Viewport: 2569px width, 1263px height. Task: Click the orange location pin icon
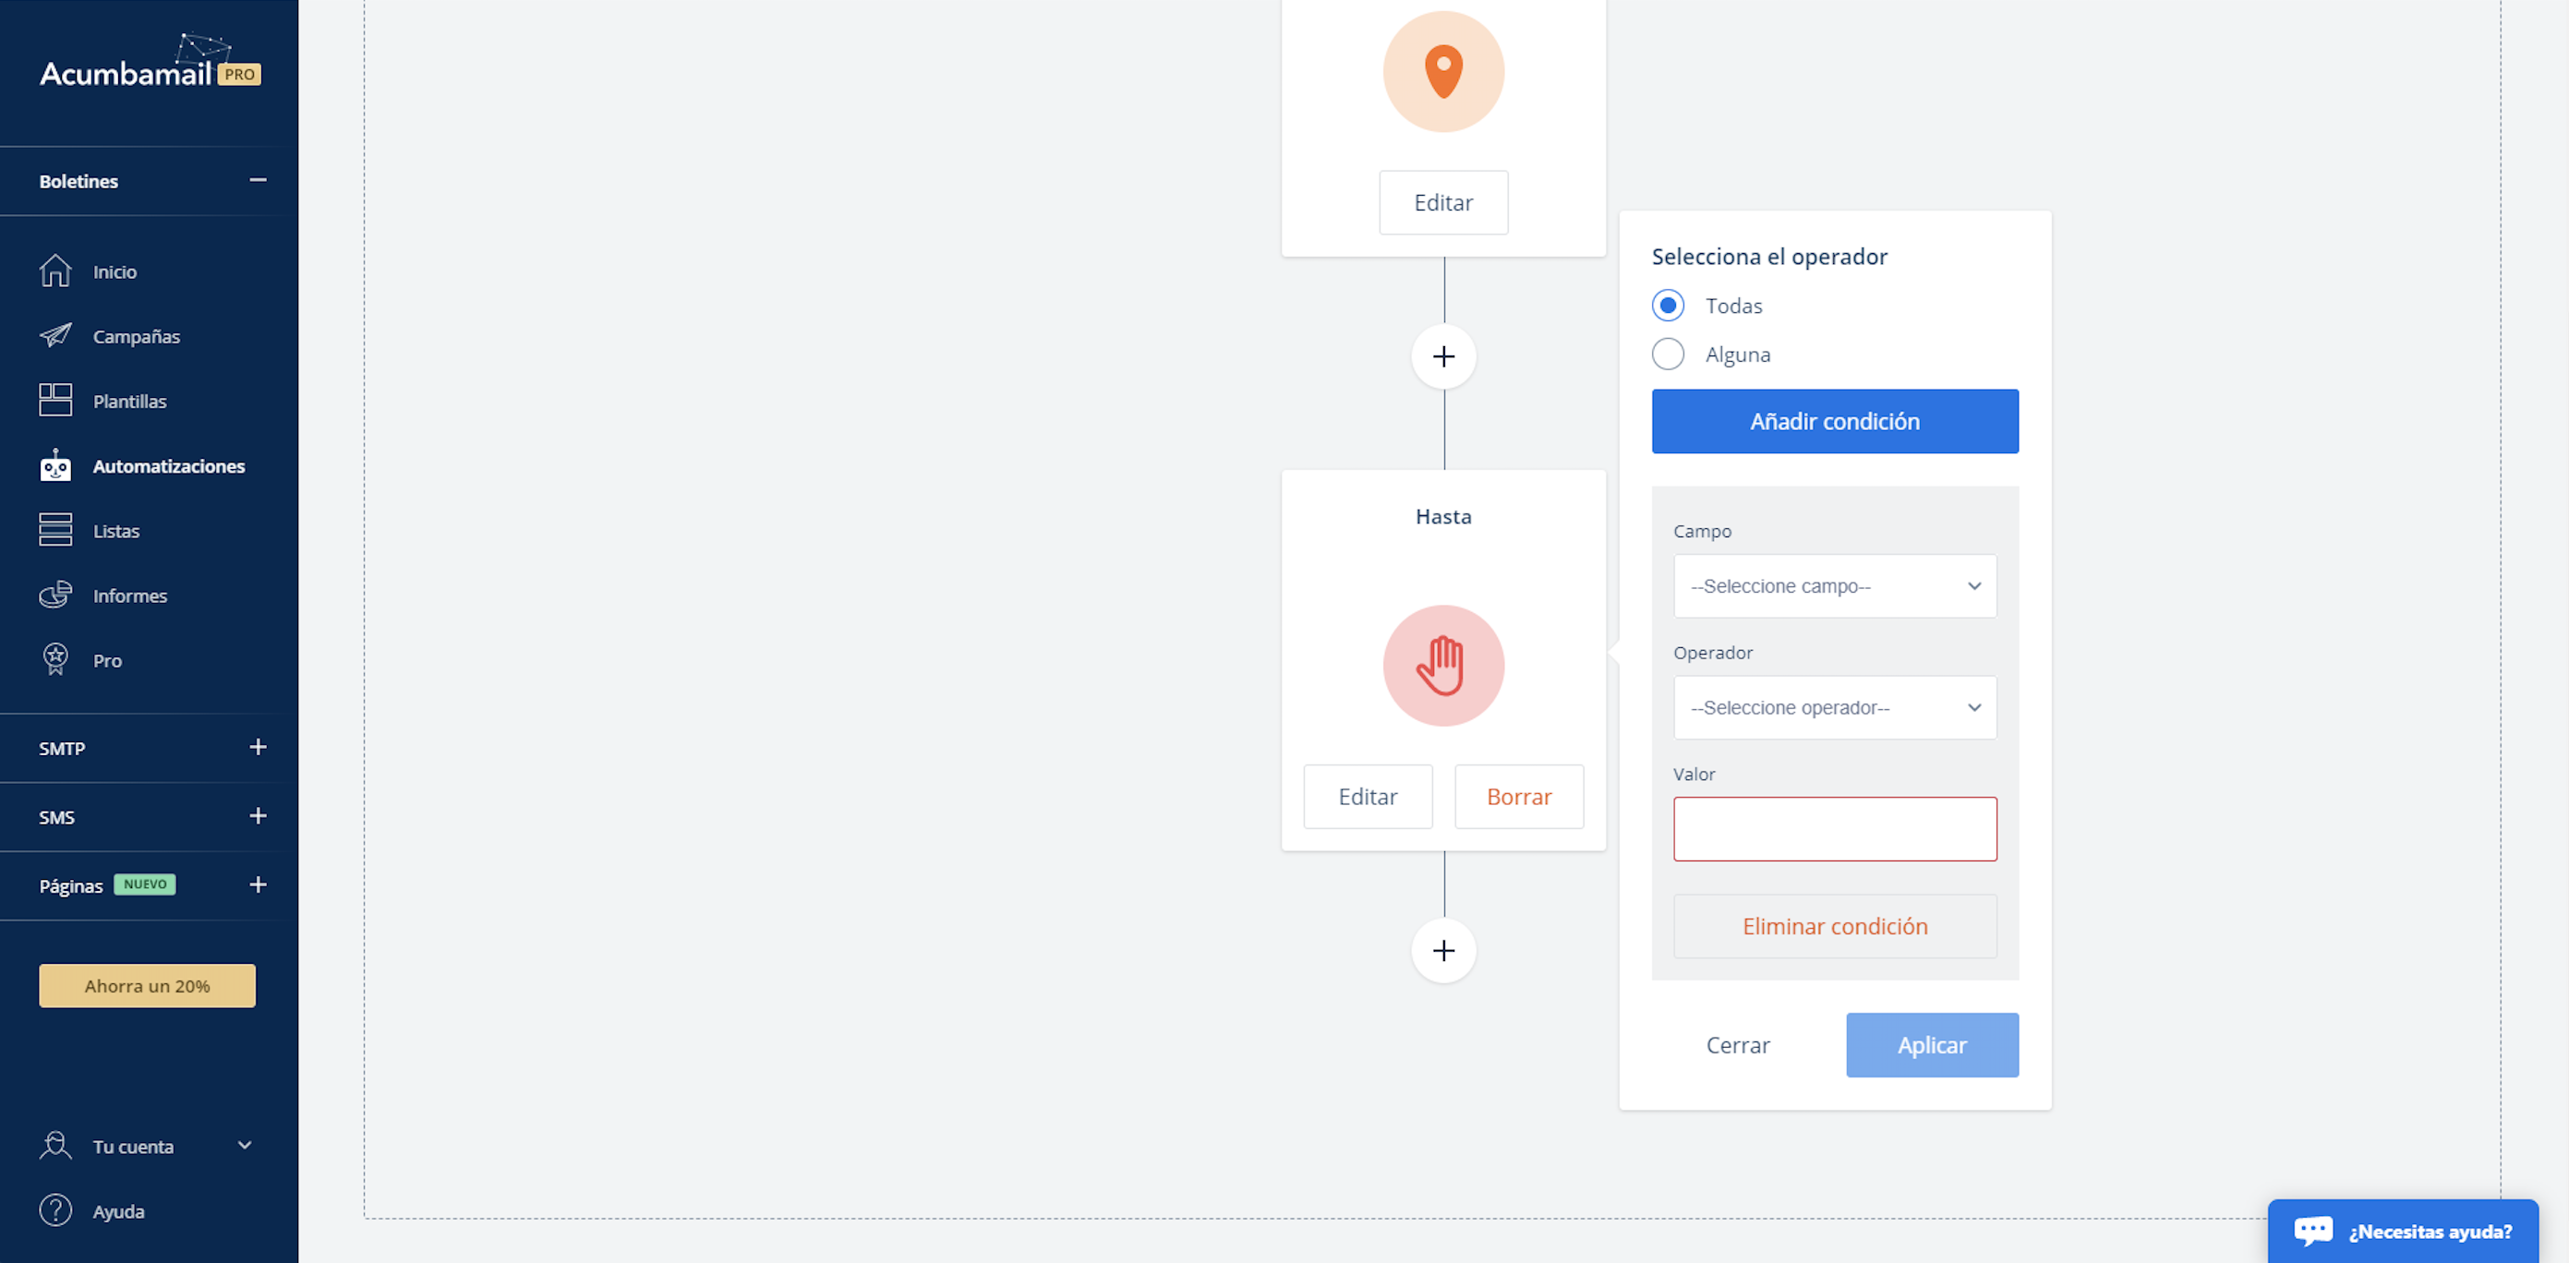pos(1443,72)
